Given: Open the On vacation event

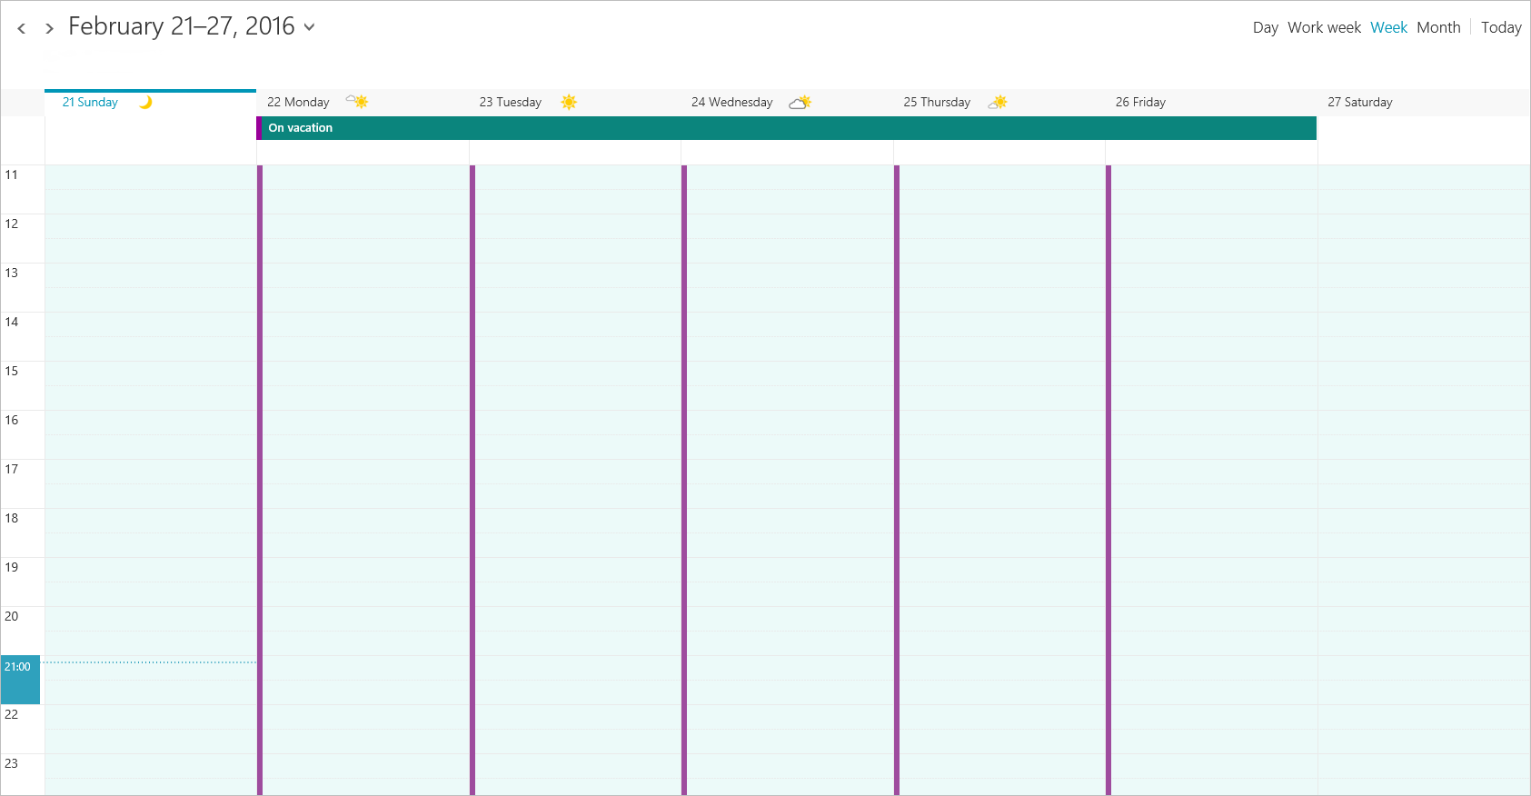Looking at the screenshot, I should click(786, 128).
